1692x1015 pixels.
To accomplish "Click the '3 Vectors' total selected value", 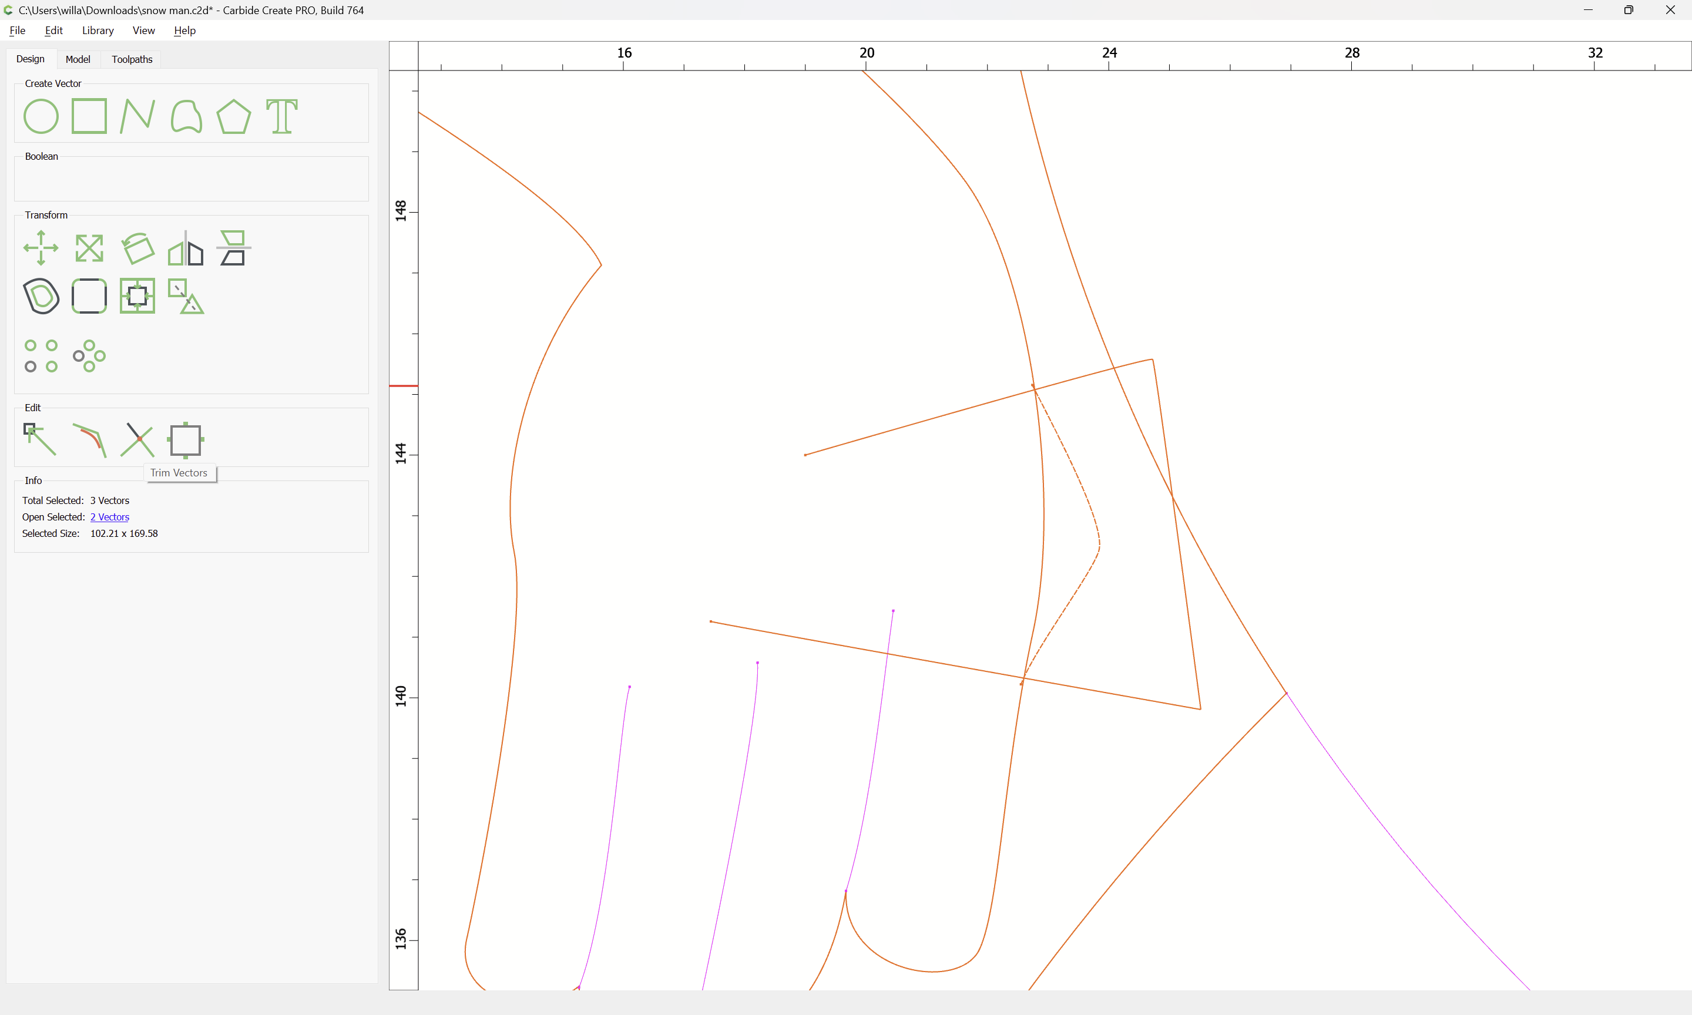I will click(x=109, y=500).
